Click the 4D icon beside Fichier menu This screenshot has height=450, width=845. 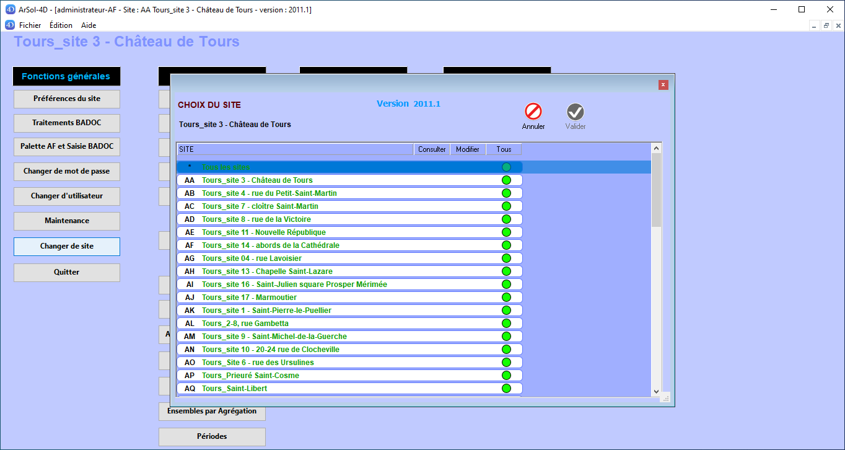pos(9,25)
